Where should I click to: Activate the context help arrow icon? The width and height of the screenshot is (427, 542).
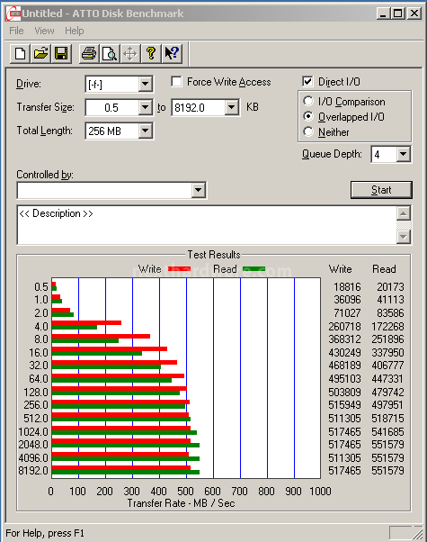[172, 54]
